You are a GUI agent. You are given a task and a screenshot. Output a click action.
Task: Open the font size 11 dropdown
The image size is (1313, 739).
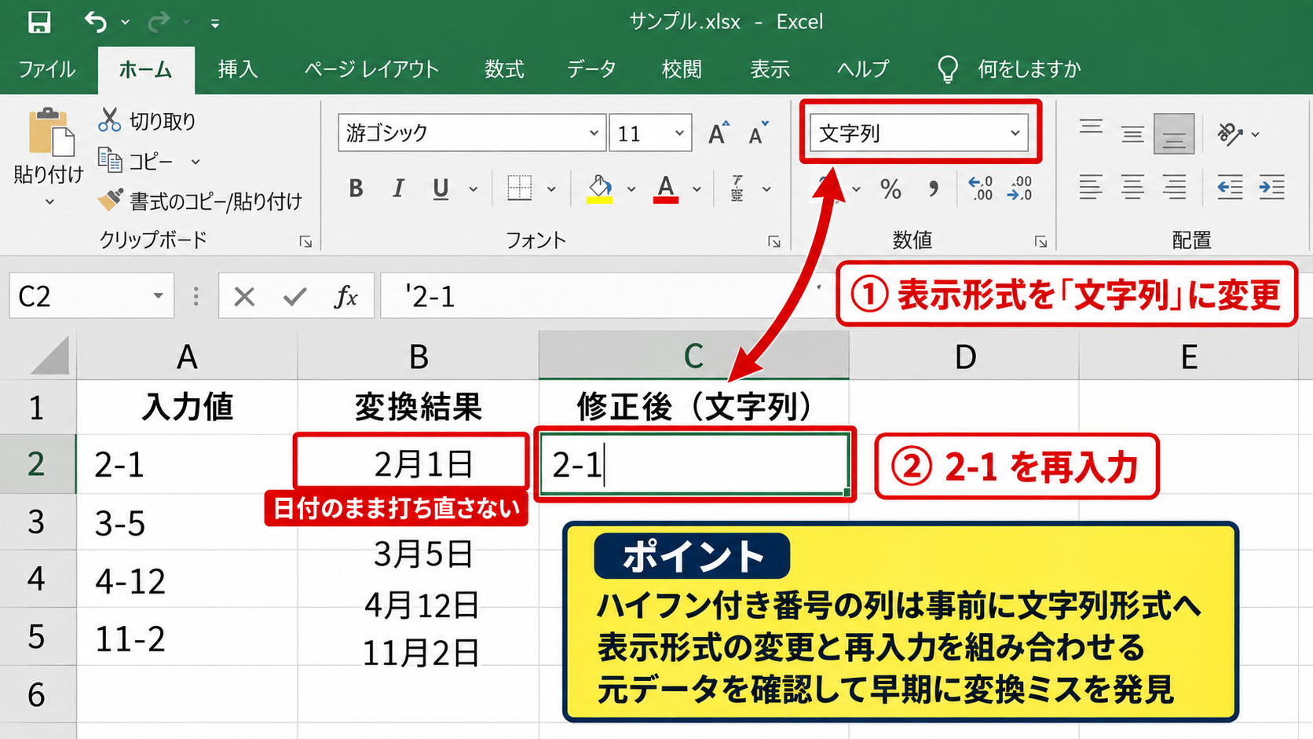(x=679, y=133)
